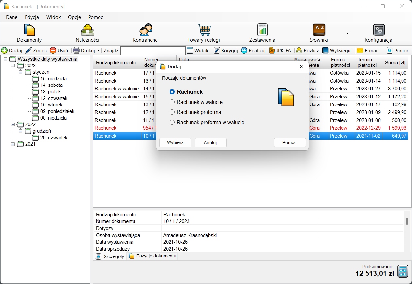
Task: Open the Edycja menu
Action: click(32, 17)
